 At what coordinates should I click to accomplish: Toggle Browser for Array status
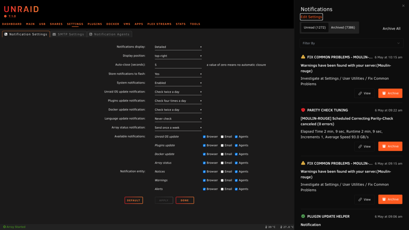tap(204, 163)
